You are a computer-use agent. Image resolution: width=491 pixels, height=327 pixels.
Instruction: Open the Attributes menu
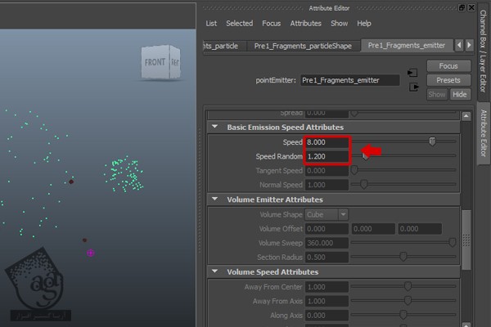305,24
